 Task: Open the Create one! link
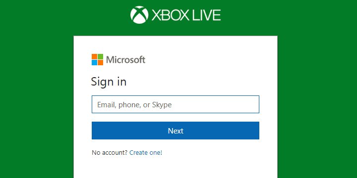[x=146, y=153]
